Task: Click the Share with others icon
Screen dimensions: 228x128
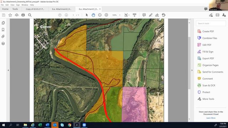Action: [224, 15]
